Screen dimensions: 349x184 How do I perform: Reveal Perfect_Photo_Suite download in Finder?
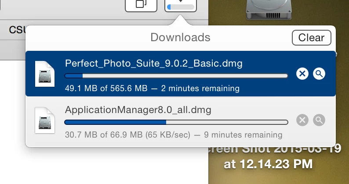point(319,74)
